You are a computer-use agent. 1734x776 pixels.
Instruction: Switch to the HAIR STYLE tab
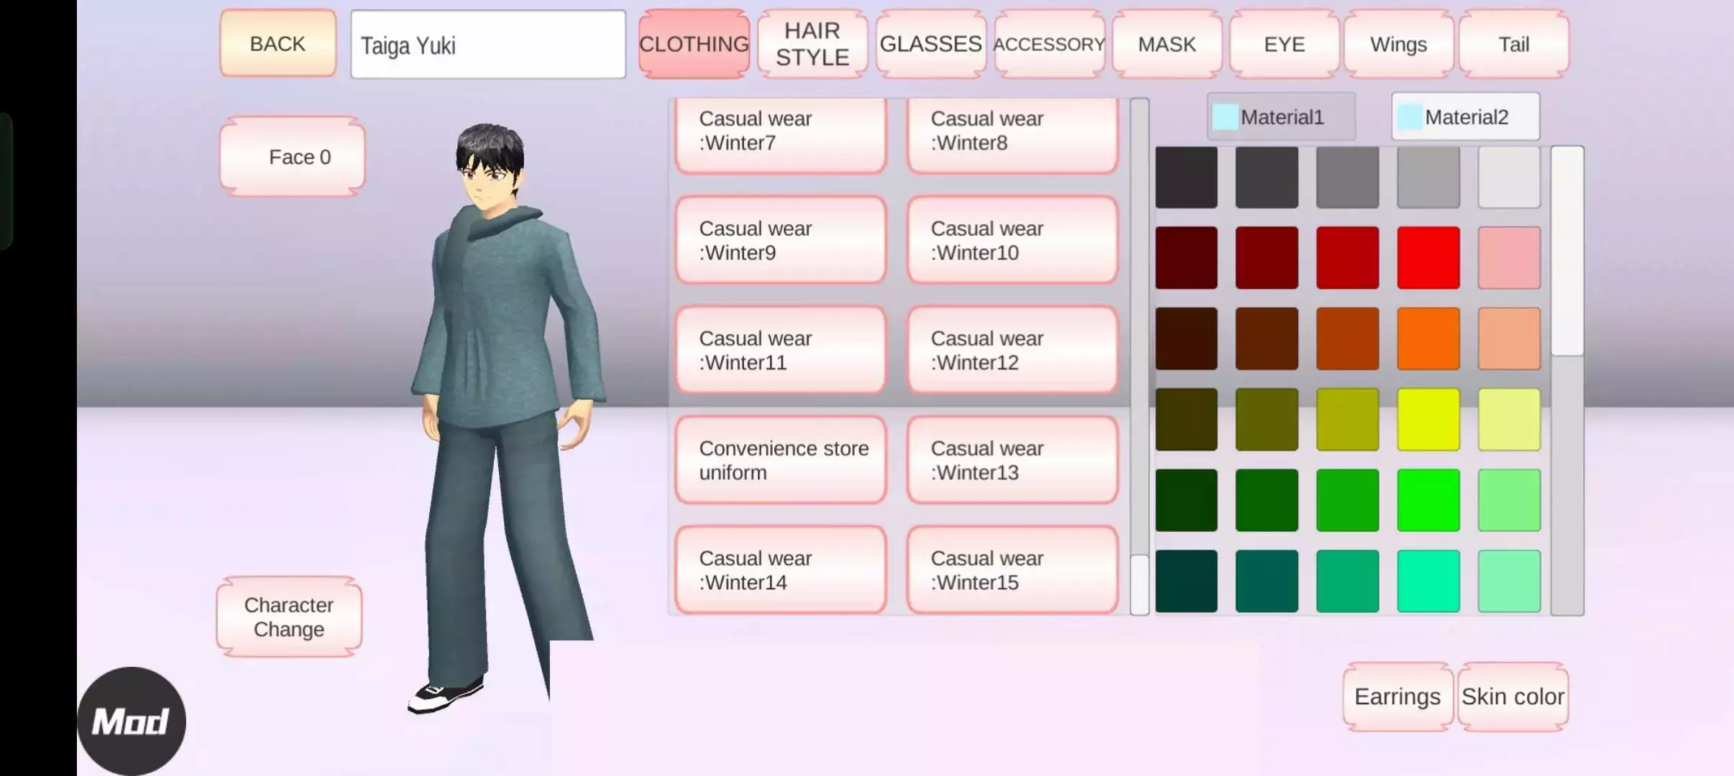[812, 44]
